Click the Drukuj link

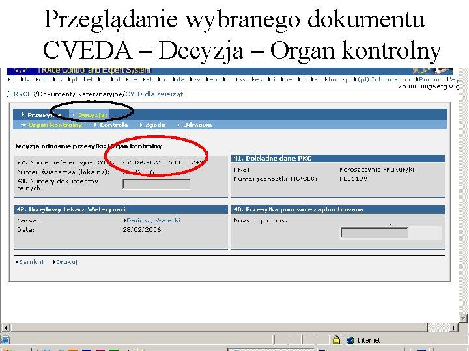(65, 262)
